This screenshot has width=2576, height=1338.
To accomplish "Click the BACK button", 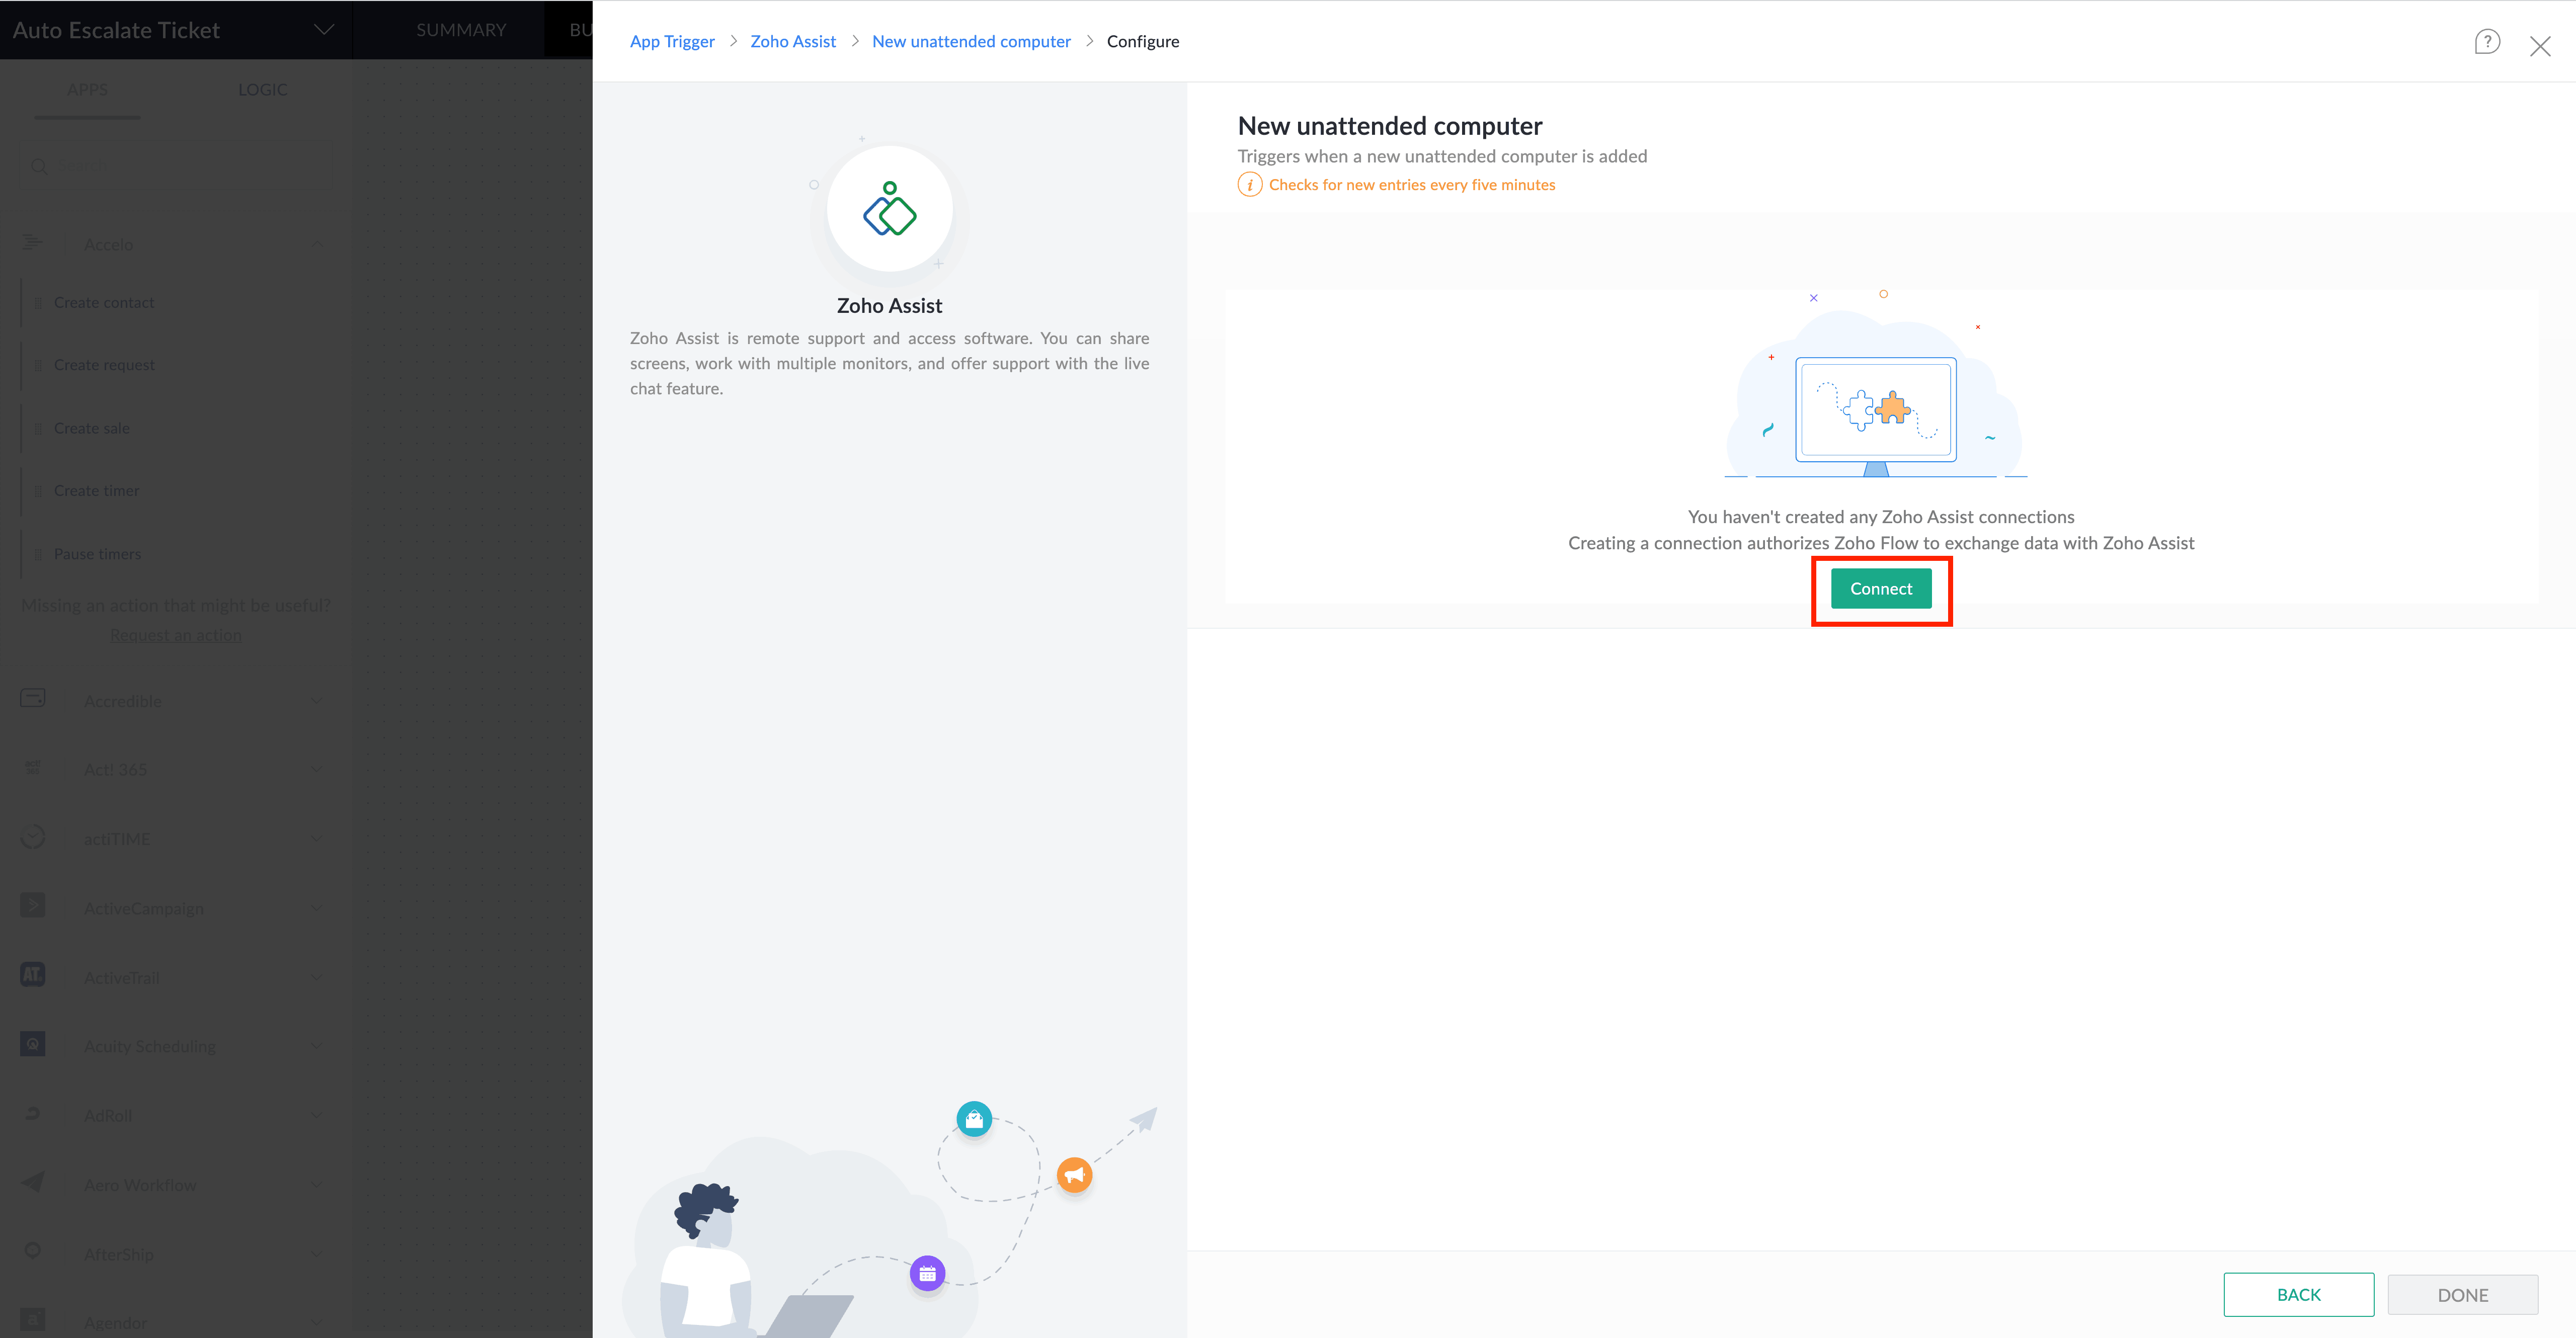I will (x=2298, y=1294).
